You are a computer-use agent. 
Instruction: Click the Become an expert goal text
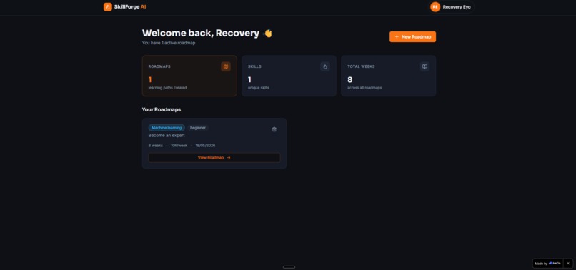pyautogui.click(x=167, y=136)
